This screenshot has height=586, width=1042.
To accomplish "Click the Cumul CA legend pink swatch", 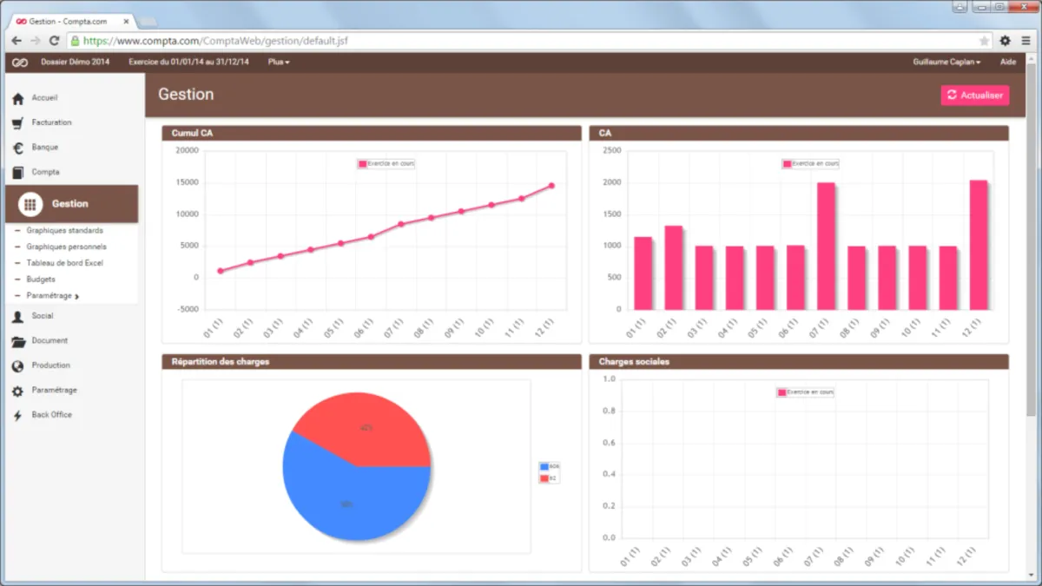I will (363, 163).
